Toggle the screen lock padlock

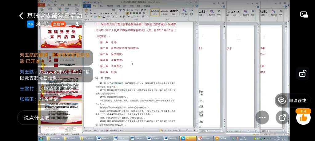point(303,74)
